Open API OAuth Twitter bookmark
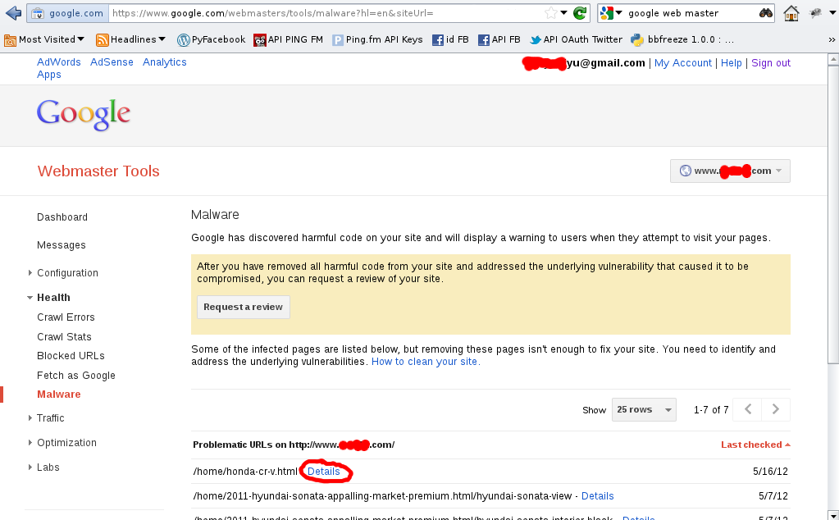The height and width of the screenshot is (520, 839). point(576,39)
